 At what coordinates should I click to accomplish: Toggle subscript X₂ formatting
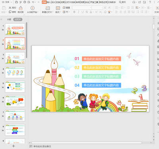pos(101,12)
